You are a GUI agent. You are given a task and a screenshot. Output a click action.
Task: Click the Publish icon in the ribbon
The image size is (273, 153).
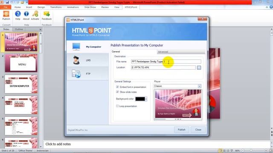[x=6, y=15]
